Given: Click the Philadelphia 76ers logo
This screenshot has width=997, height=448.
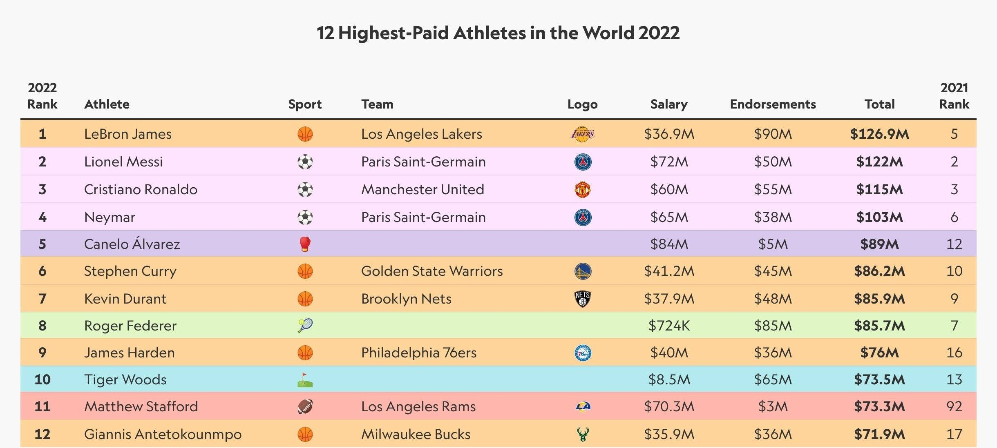Looking at the screenshot, I should (583, 353).
